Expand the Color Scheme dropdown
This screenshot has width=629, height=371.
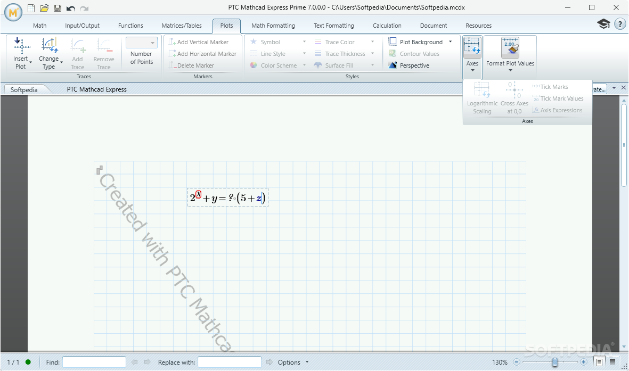(305, 65)
